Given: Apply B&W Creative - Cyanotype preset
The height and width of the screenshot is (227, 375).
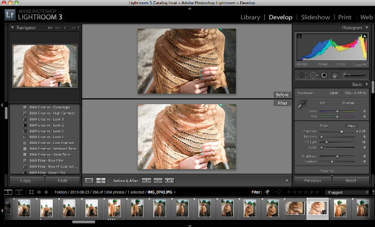Looking at the screenshot, I should coord(50,108).
